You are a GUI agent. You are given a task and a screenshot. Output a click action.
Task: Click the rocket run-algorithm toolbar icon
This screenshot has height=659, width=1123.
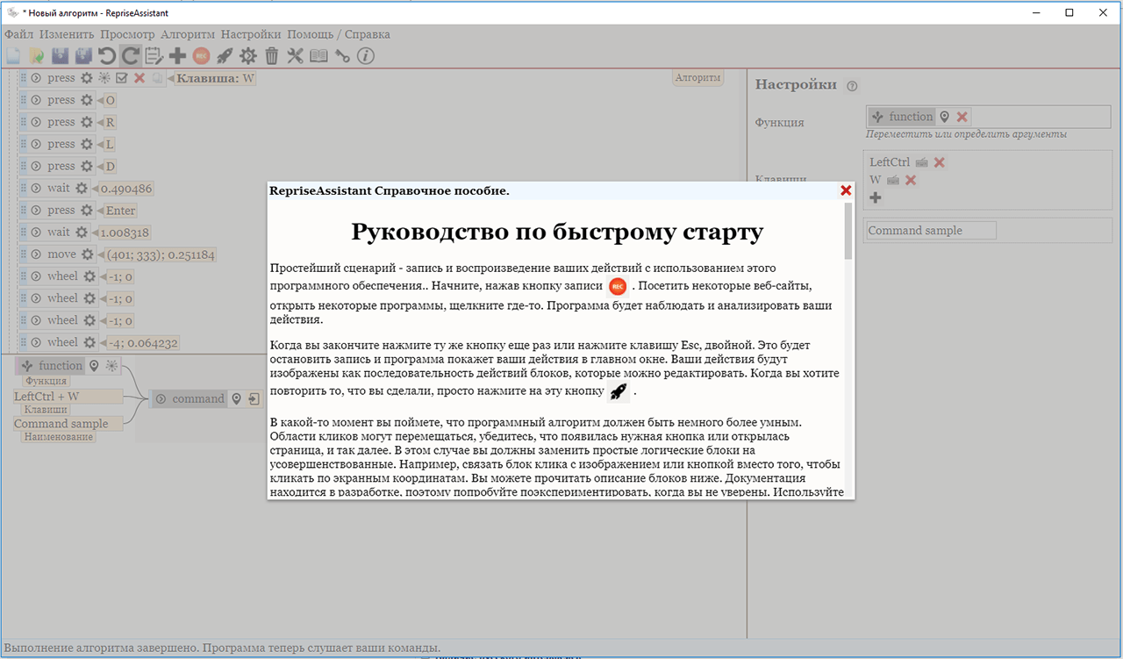click(225, 56)
